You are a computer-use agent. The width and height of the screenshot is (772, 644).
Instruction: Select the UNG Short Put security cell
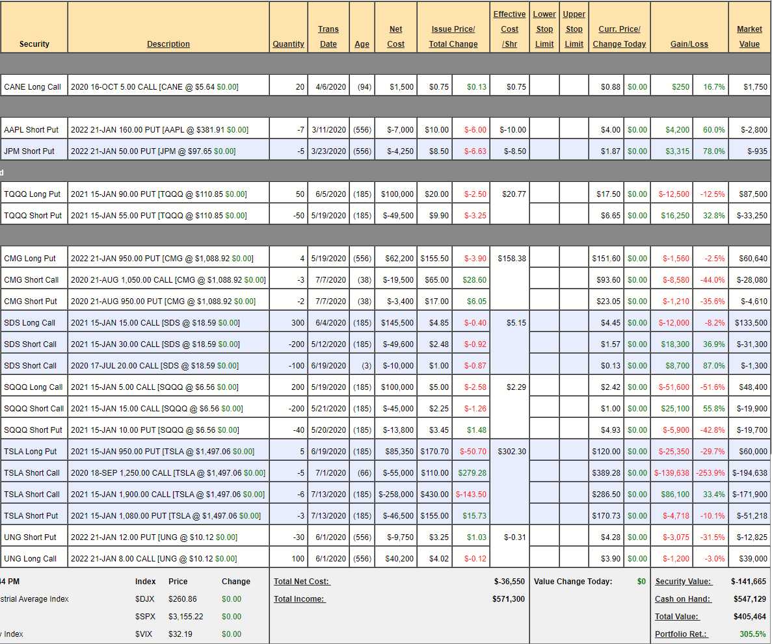(31, 537)
